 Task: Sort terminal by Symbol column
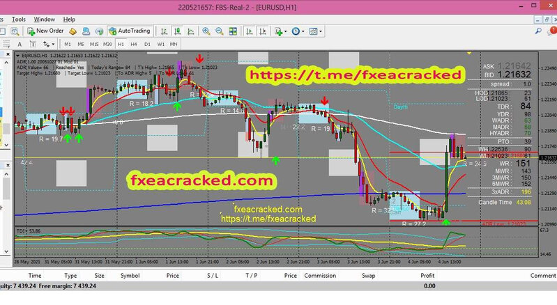tap(130, 276)
